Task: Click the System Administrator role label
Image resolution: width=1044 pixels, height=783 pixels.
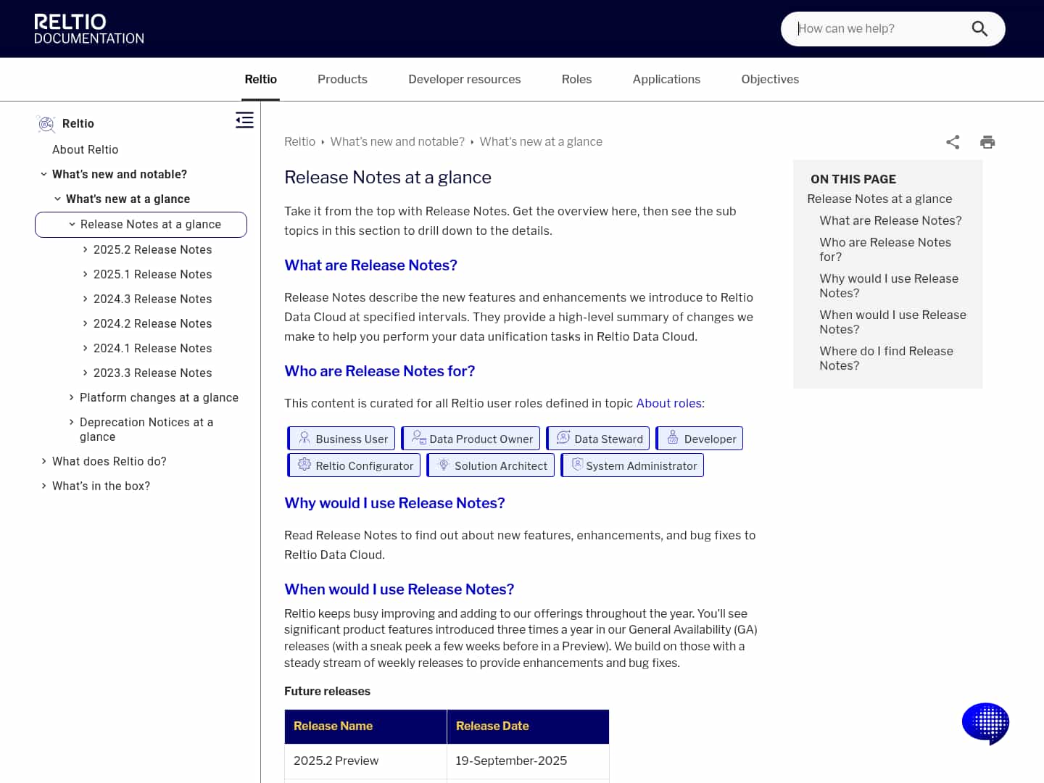Action: 641,466
